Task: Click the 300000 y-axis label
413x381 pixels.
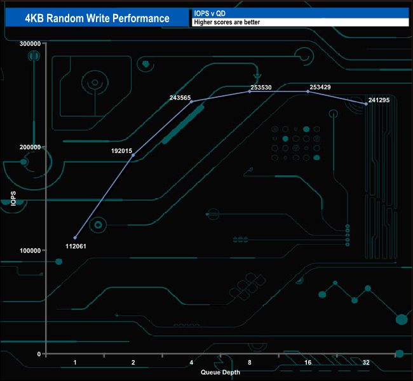Action: coord(30,44)
